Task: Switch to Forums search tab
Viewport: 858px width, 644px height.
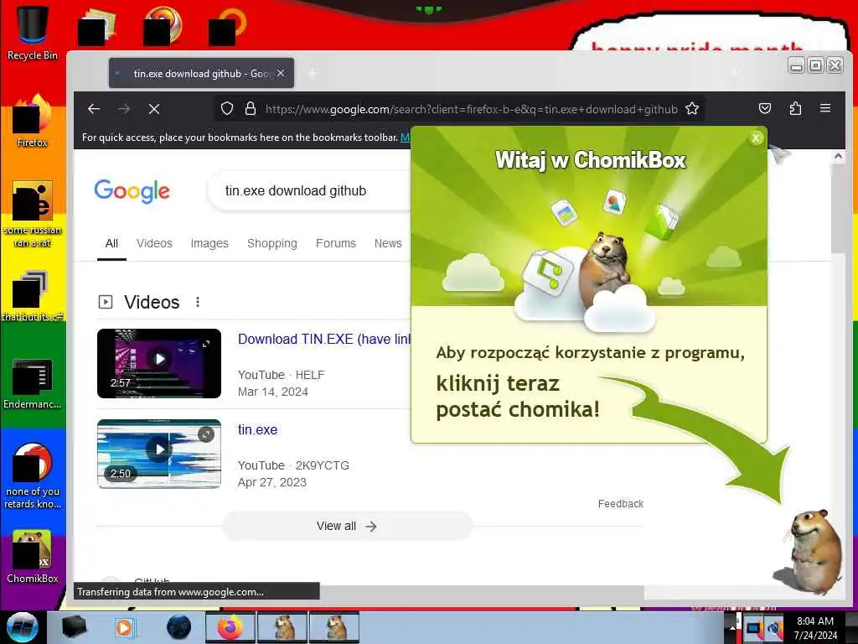Action: pos(336,243)
